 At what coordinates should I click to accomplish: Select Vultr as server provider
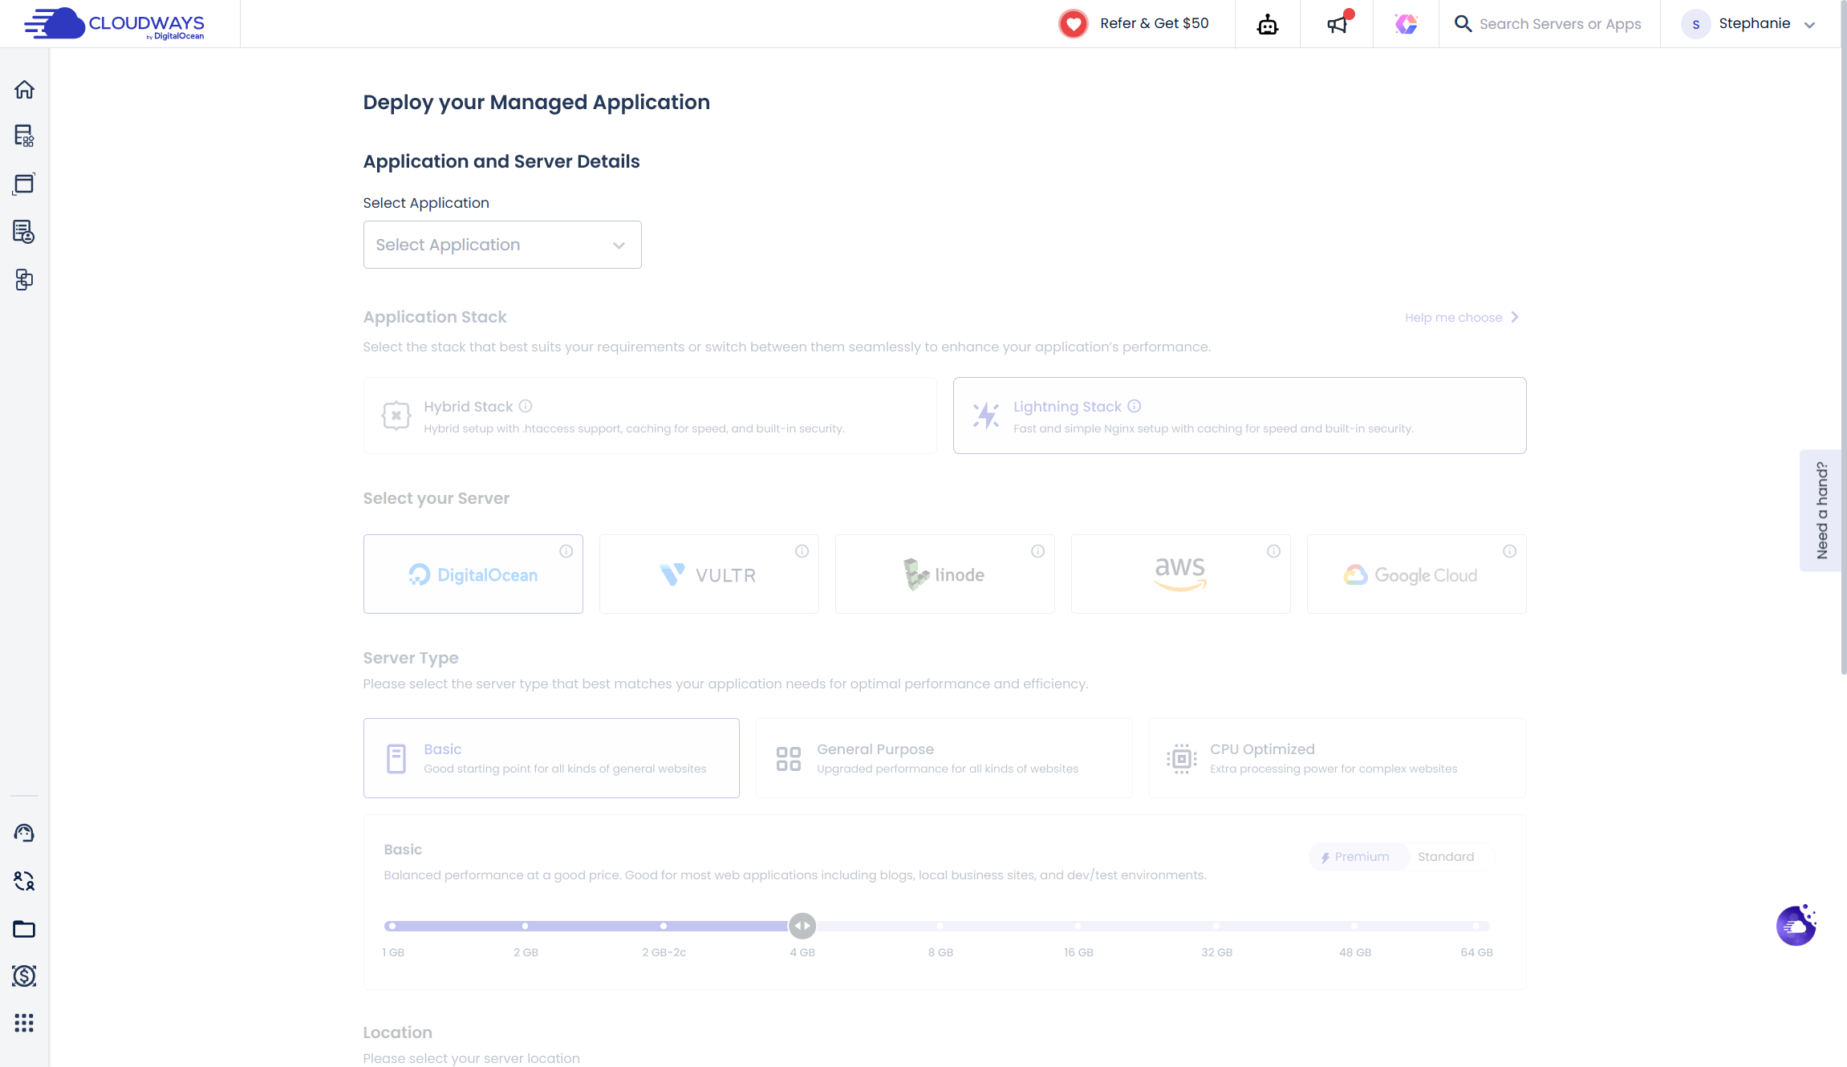point(708,574)
